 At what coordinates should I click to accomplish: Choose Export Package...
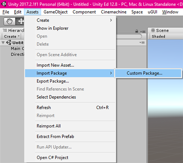[x=70, y=81]
